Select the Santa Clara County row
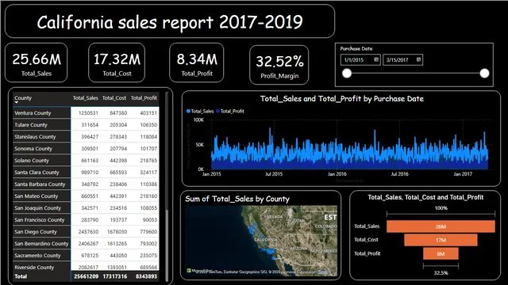Screen dimensions: 508x285 click(86, 173)
